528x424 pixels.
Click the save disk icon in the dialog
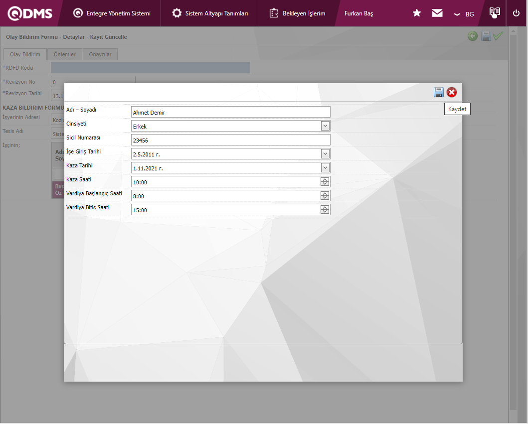click(x=439, y=92)
